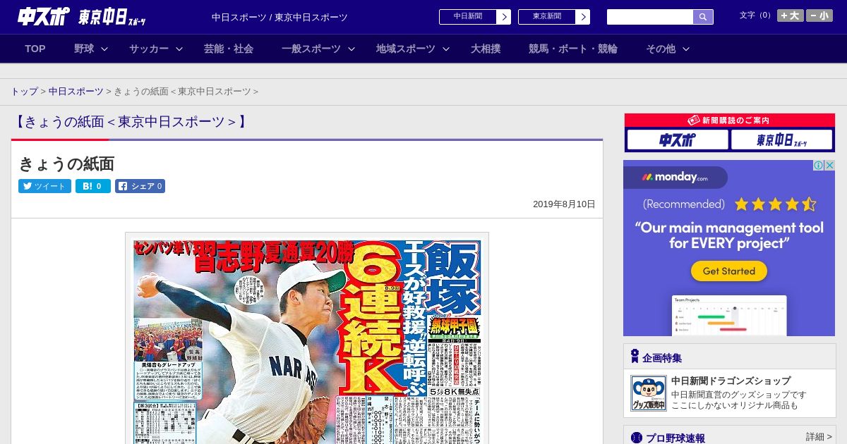
Task: Click Dragons shop mascot thumbnail
Action: tap(648, 393)
